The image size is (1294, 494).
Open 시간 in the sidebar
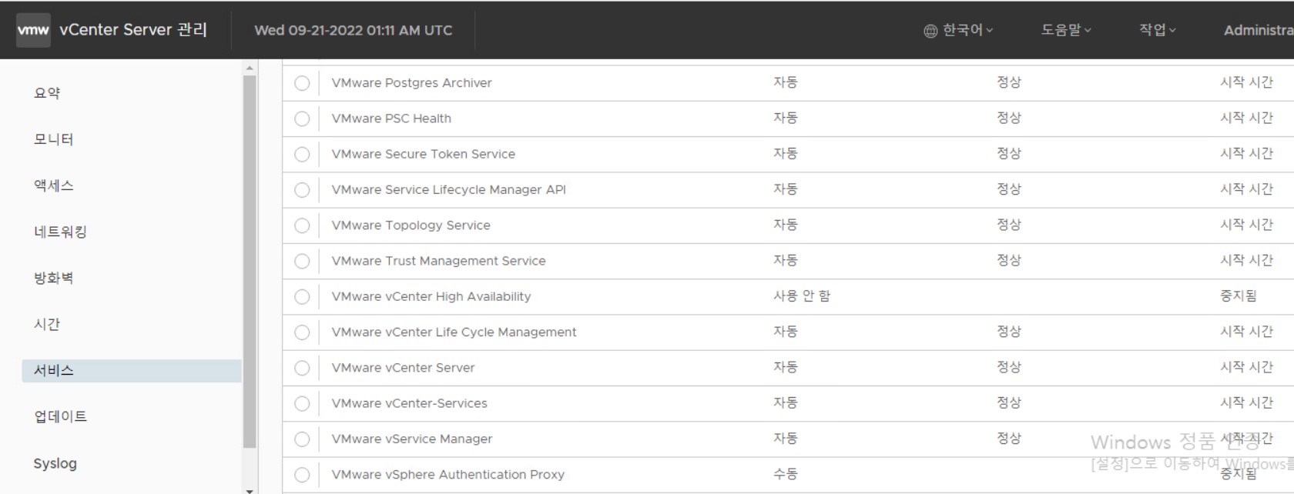(47, 324)
